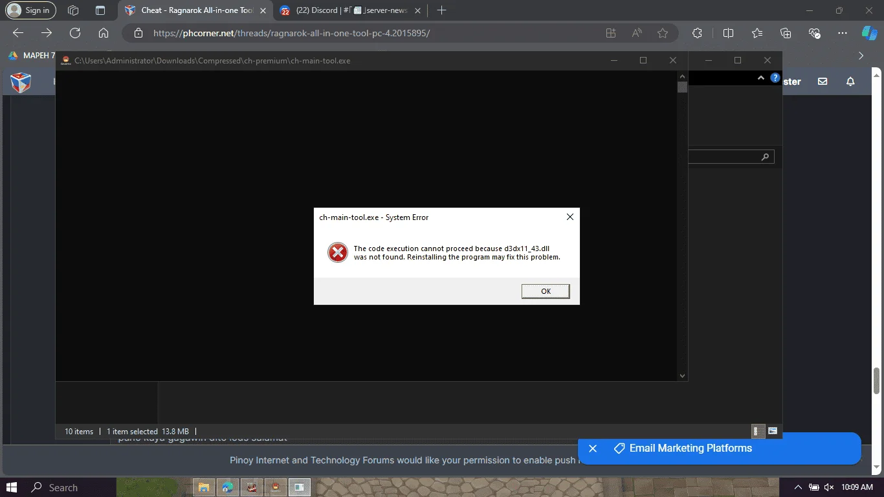Expand favorites bar overflow chevron
Screen dimensions: 884x497
pos(861,56)
